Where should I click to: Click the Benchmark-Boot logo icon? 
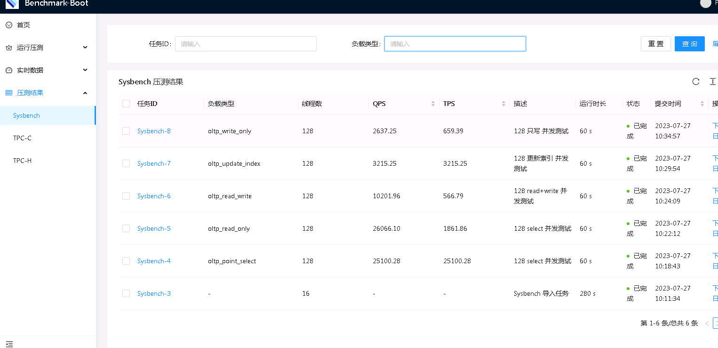coord(12,4)
